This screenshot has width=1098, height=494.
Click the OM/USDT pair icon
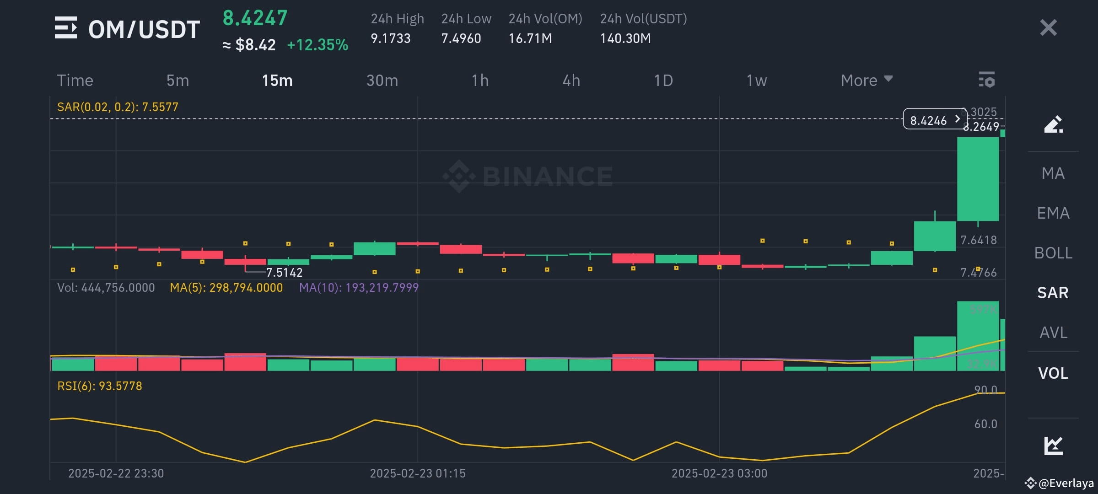point(65,28)
